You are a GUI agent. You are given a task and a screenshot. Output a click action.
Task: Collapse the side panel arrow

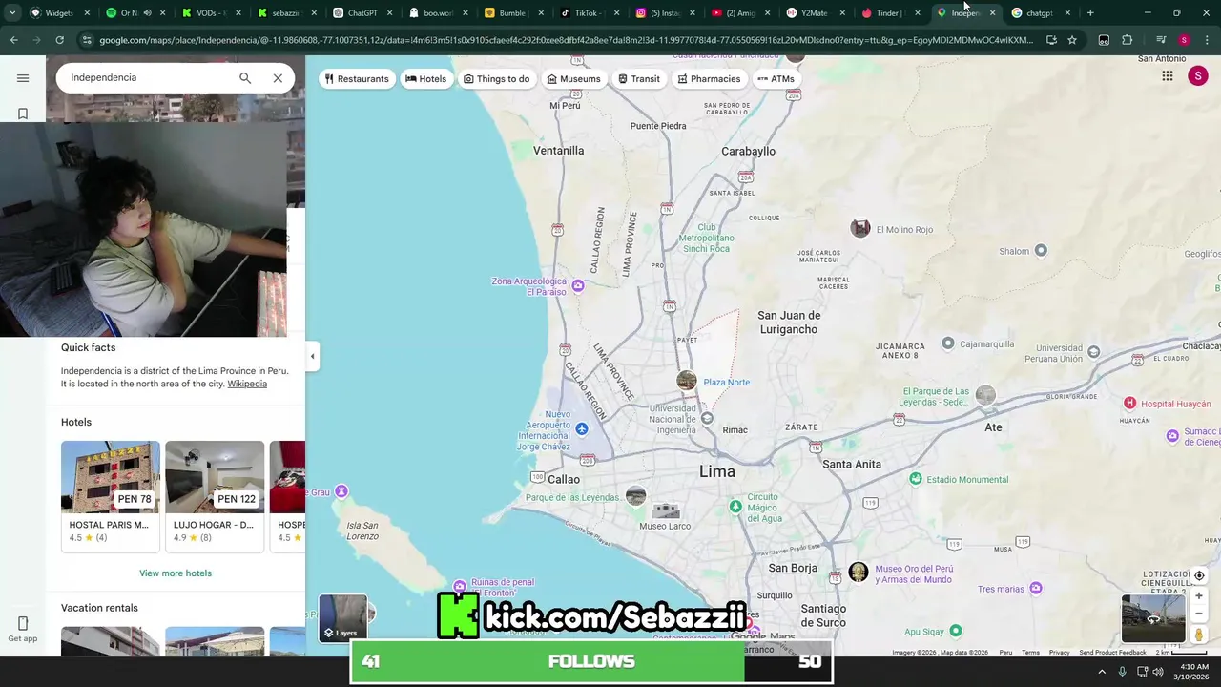pyautogui.click(x=312, y=356)
